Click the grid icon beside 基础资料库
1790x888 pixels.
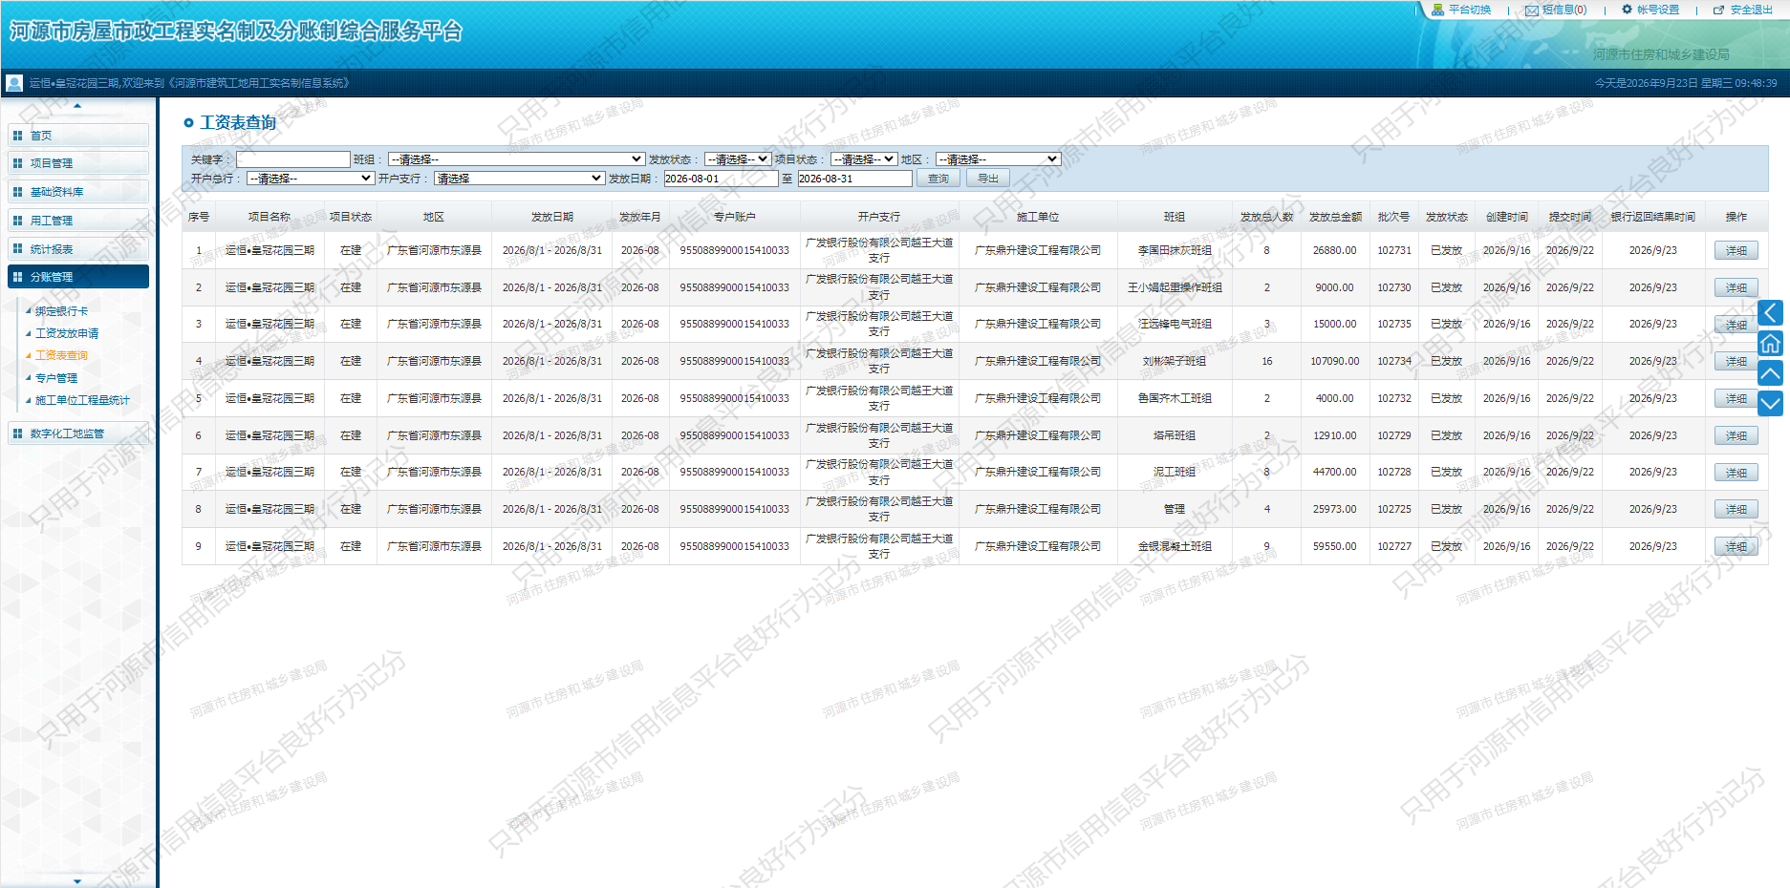(17, 192)
